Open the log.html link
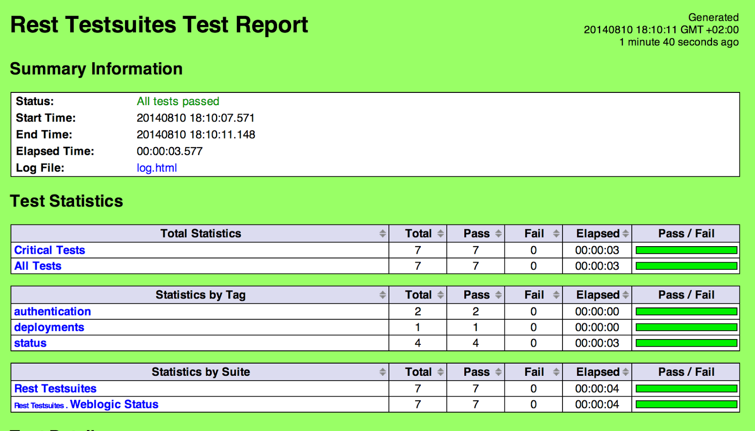Screen dimensions: 755x431 (x=157, y=168)
